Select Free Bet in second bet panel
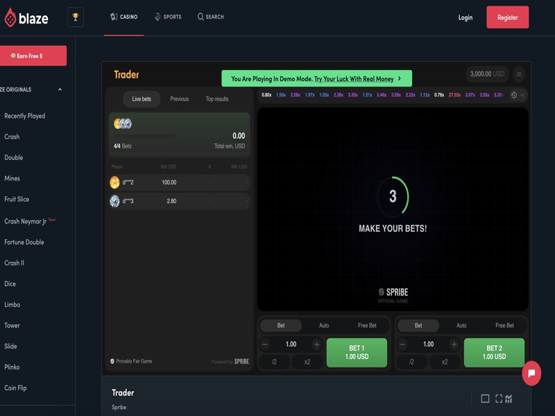Viewport: 555px width, 416px height. click(x=504, y=325)
